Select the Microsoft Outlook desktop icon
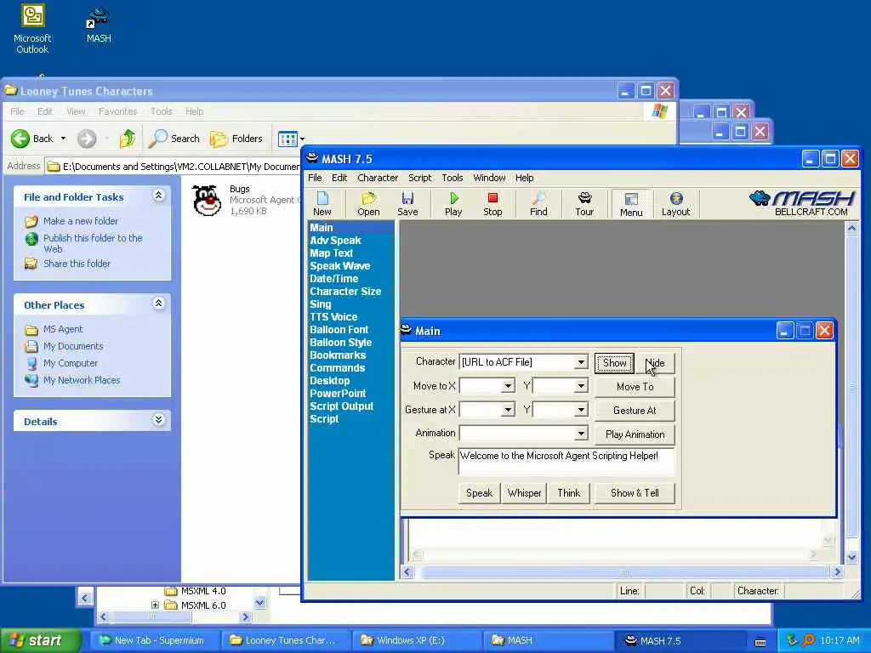 [32, 30]
